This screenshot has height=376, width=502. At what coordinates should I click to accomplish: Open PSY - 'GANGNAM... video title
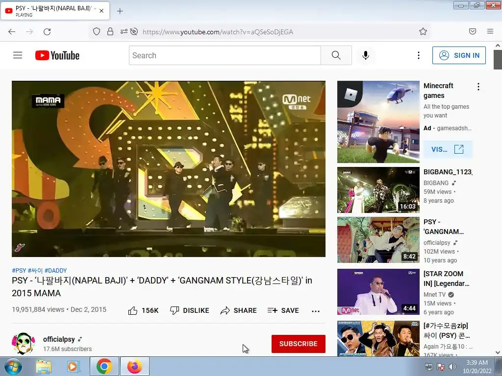click(x=443, y=227)
